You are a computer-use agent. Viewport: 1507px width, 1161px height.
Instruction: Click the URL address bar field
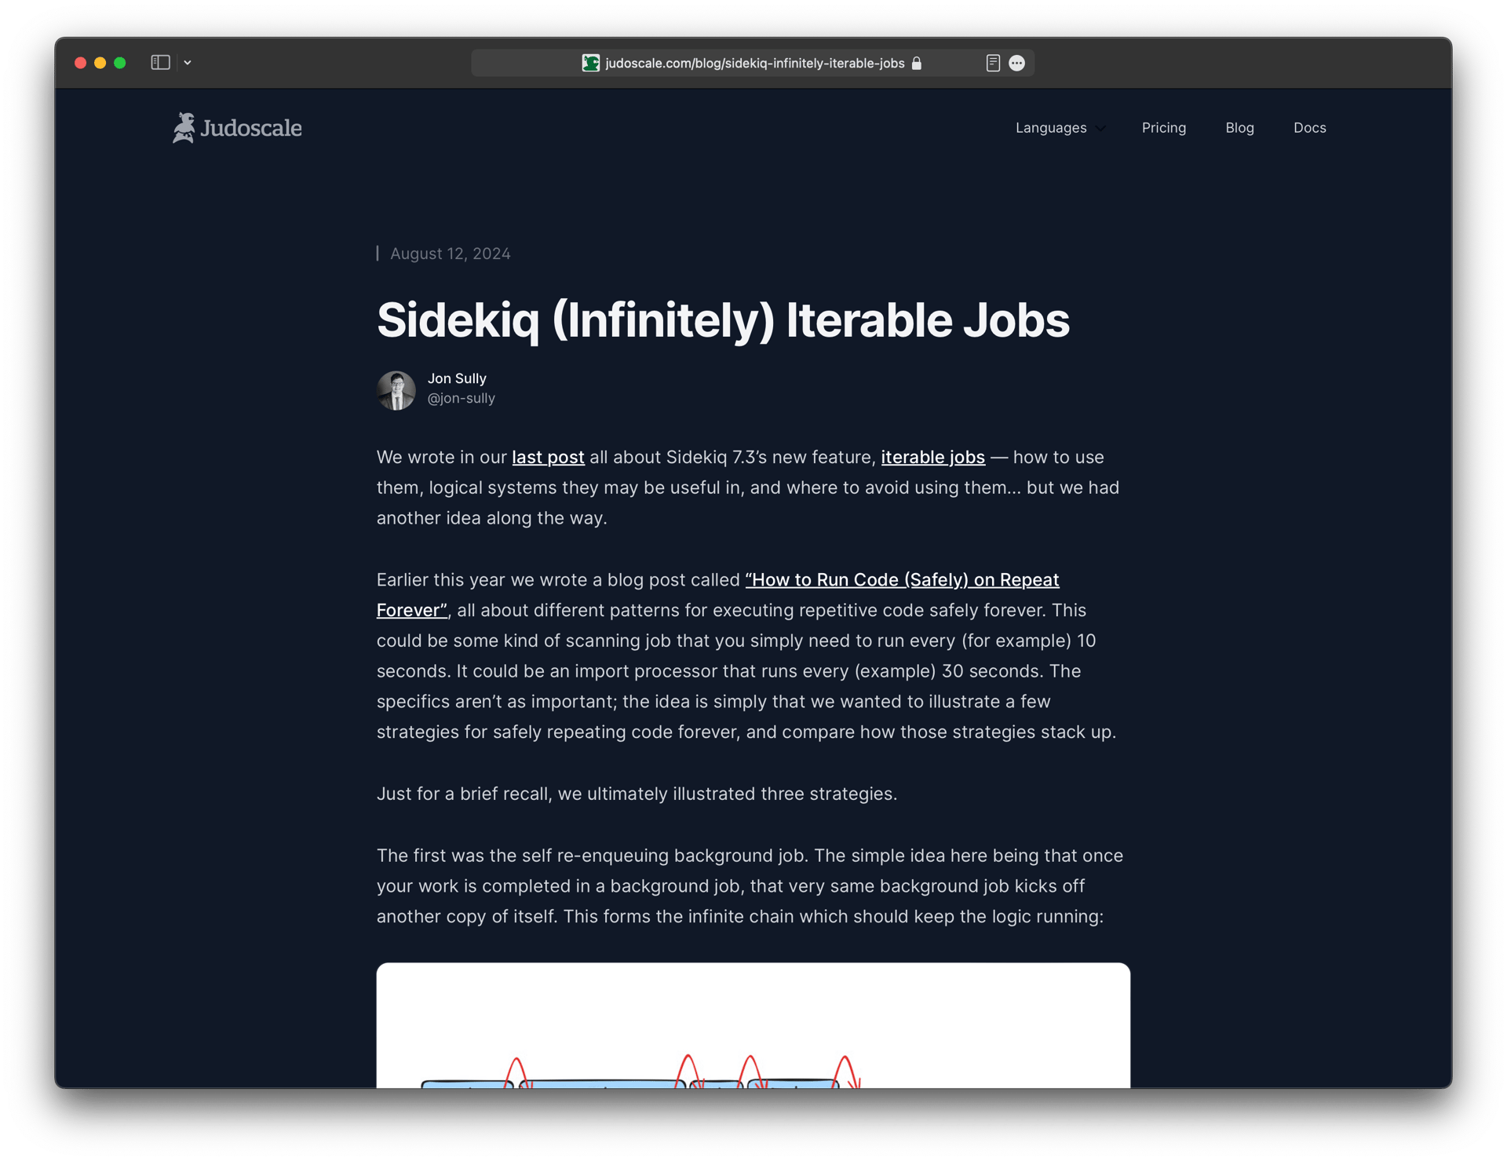(x=753, y=64)
